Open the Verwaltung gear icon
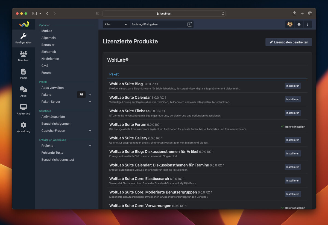The height and width of the screenshot is (225, 328). [24, 127]
